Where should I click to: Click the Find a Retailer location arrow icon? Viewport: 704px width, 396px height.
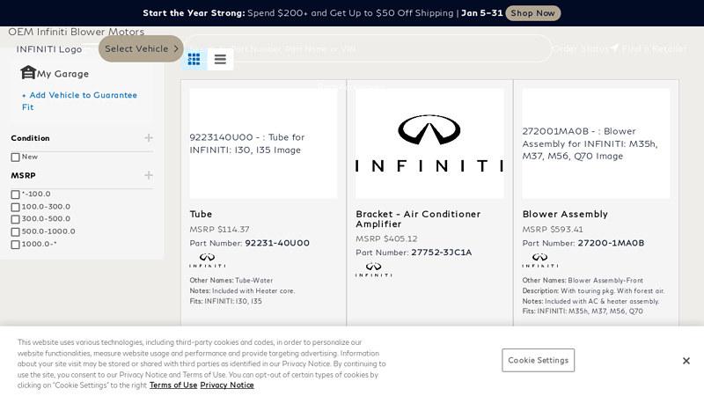tap(614, 48)
